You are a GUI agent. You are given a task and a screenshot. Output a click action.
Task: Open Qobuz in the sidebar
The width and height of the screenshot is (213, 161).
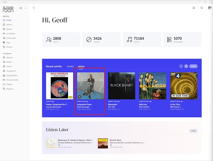click(9, 29)
